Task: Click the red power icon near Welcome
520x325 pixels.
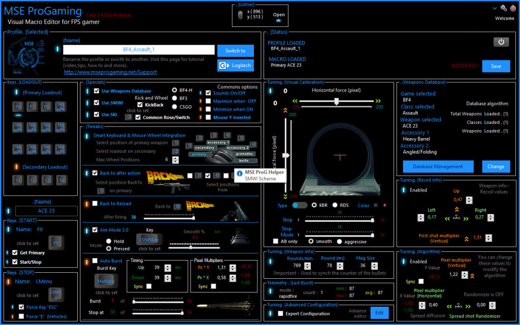Action: [513, 8]
